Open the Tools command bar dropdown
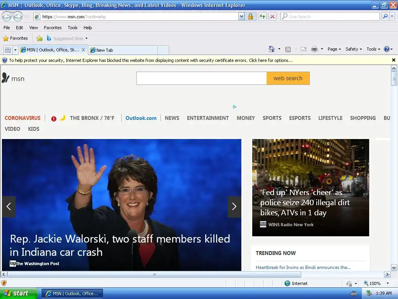The width and height of the screenshot is (398, 299). point(373,49)
